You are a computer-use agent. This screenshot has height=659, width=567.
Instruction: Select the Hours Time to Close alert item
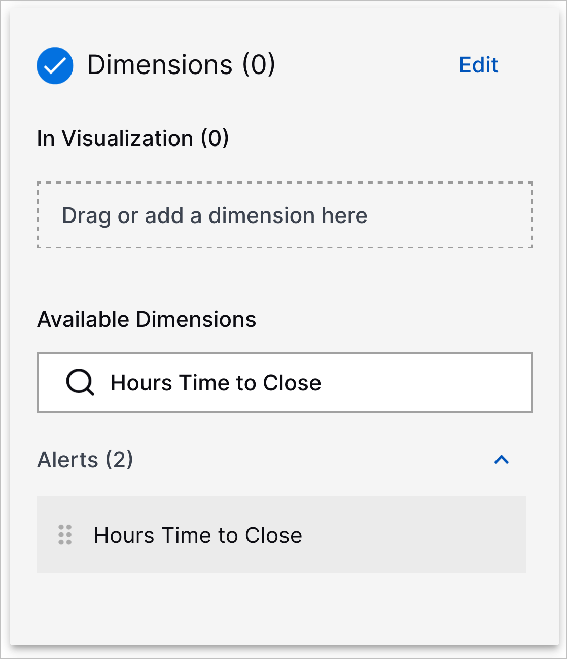tap(197, 535)
